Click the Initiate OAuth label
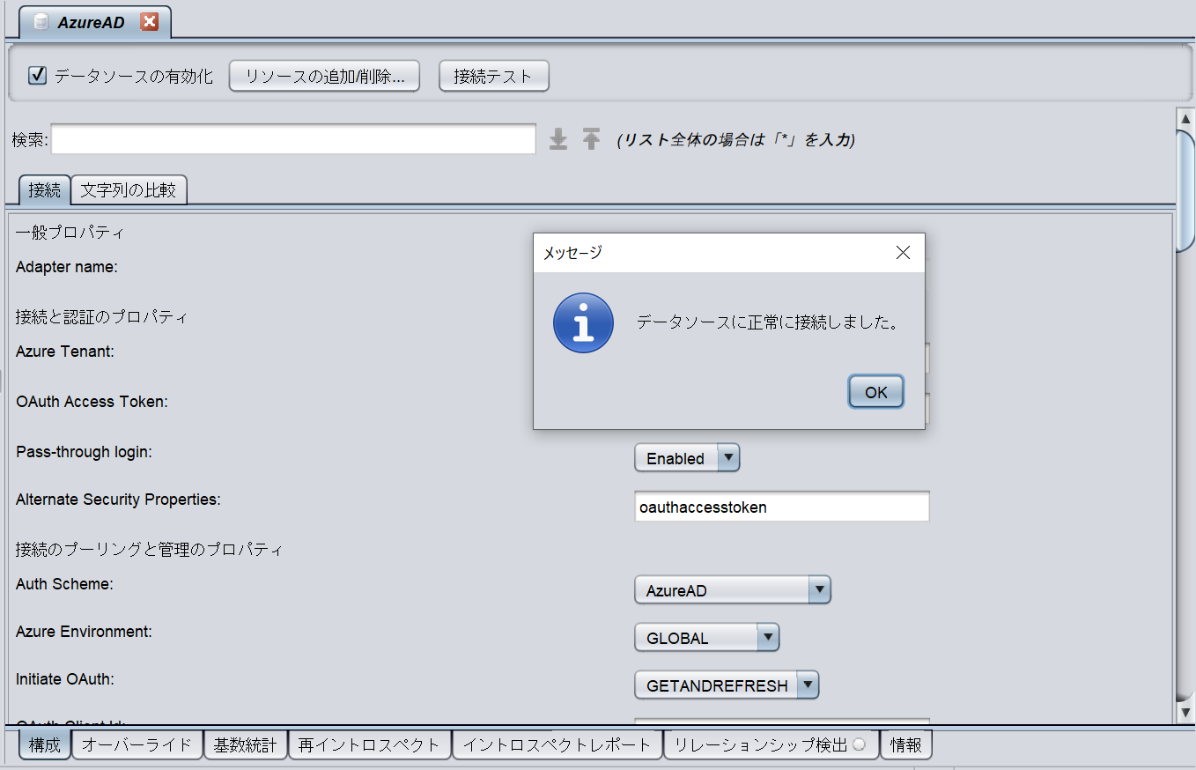 65,679
